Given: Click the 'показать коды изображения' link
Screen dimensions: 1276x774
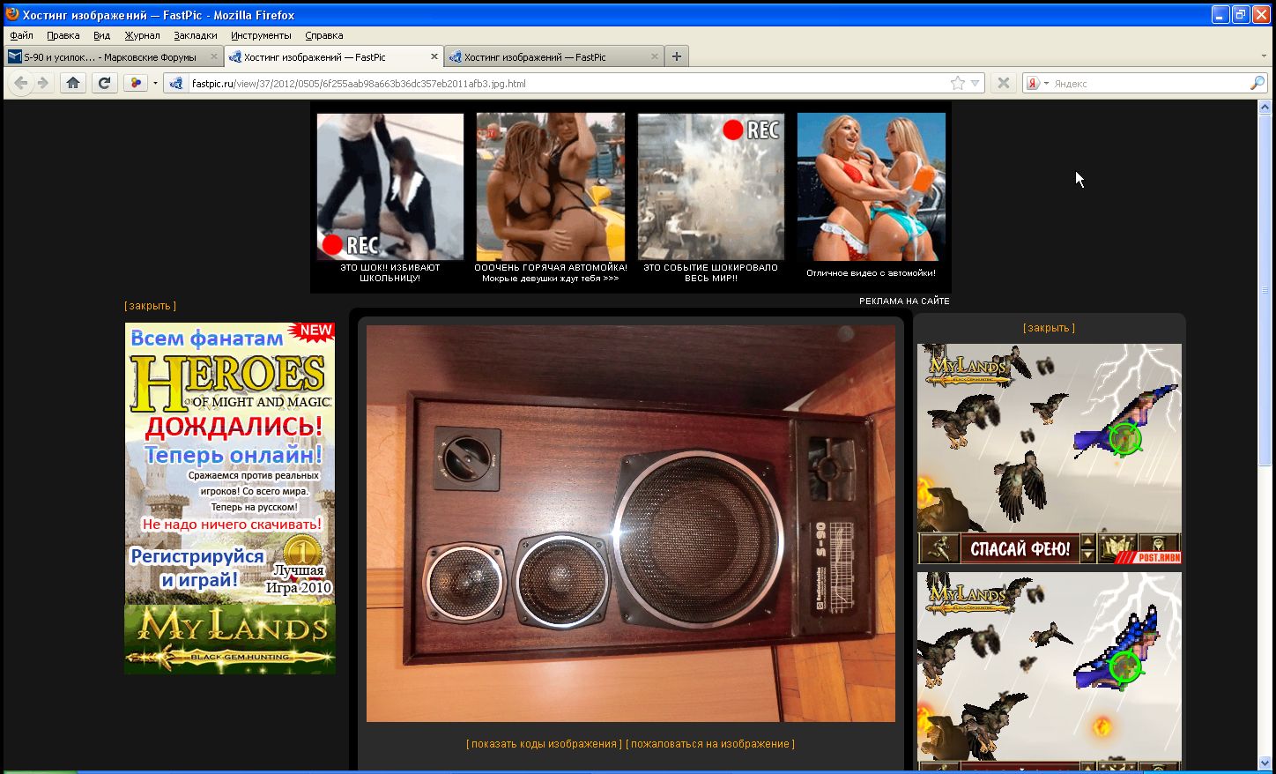Looking at the screenshot, I should pos(544,744).
